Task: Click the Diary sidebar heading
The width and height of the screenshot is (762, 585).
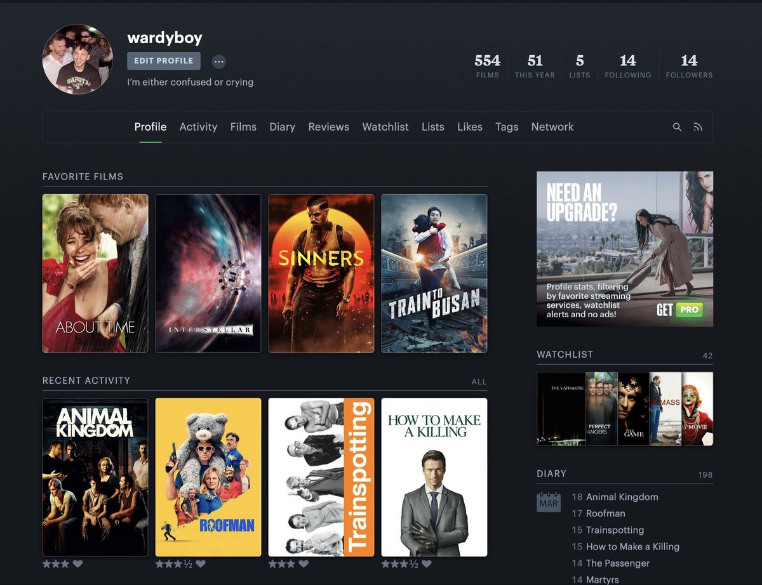Action: point(551,474)
